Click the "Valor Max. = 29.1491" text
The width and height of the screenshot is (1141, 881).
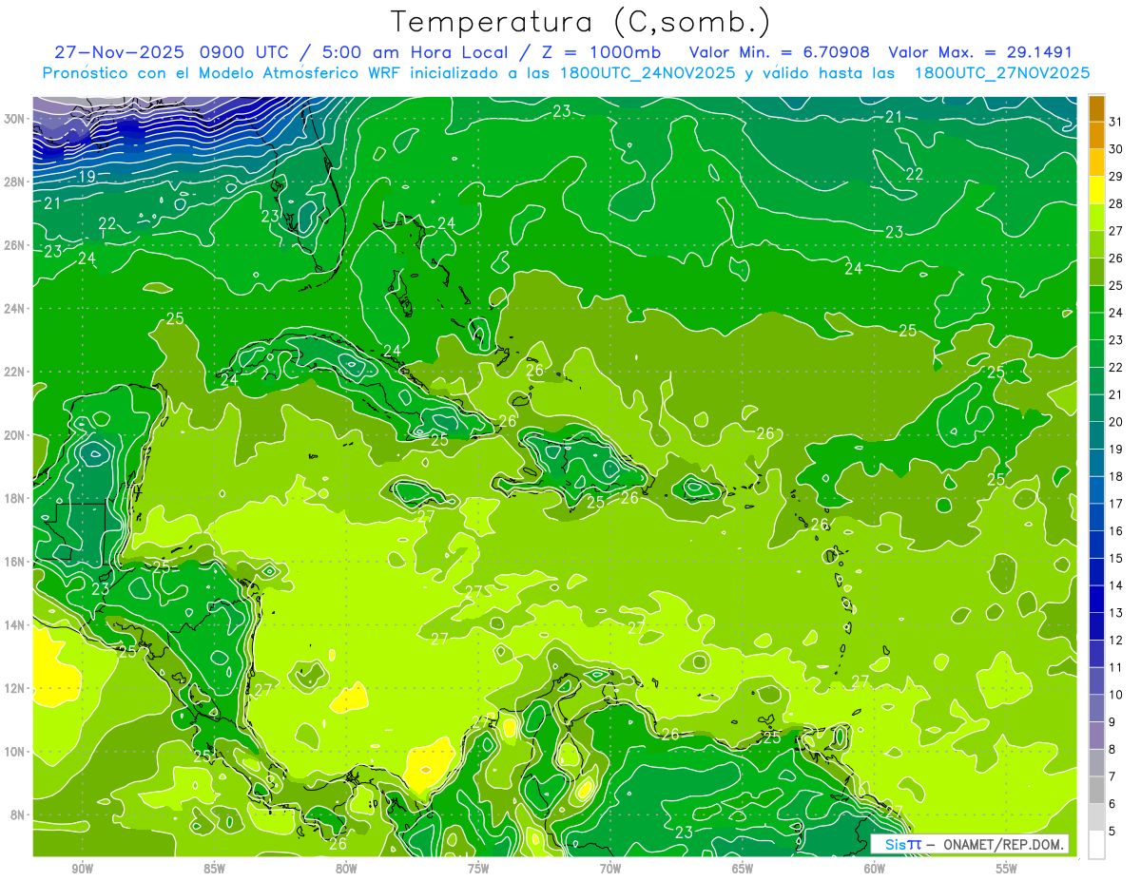[x=979, y=52]
